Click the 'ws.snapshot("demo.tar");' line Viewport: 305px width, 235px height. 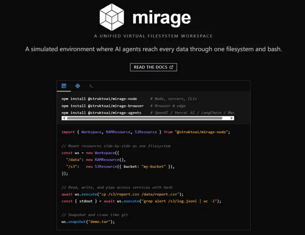[88, 222]
